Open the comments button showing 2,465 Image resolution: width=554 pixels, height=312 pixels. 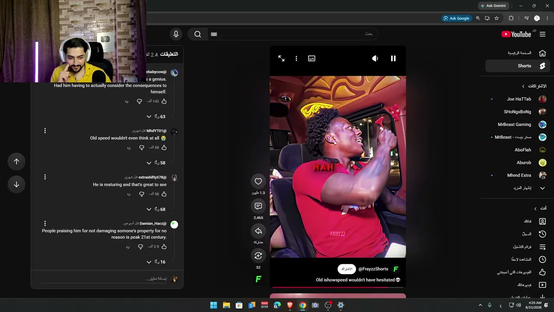[x=258, y=206]
